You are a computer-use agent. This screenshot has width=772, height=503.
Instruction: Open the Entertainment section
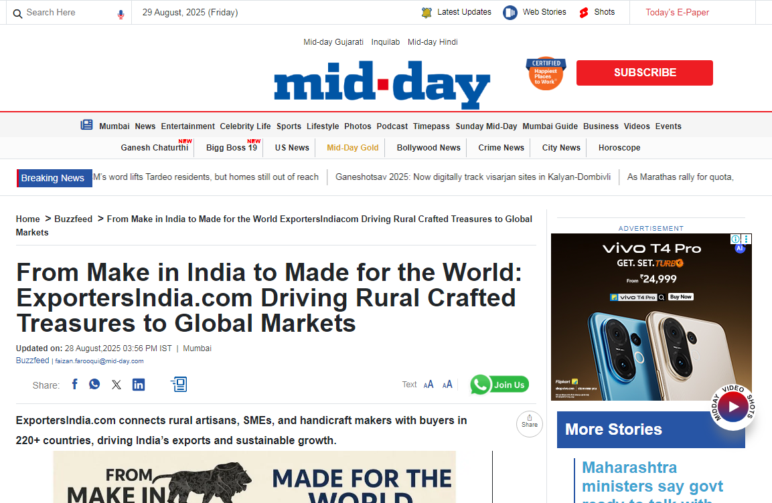click(x=187, y=126)
